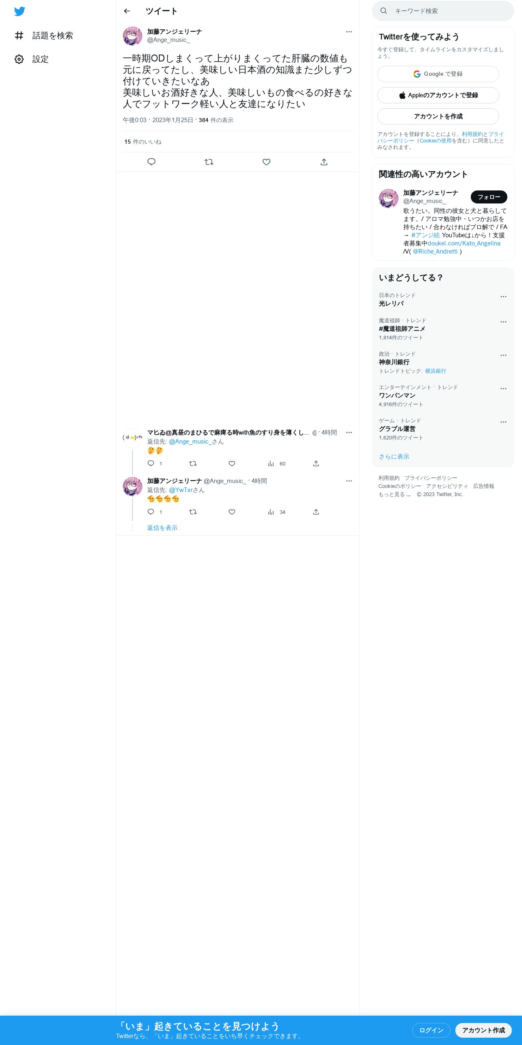
Task: Click the Twitter bird logo
Action: click(20, 11)
